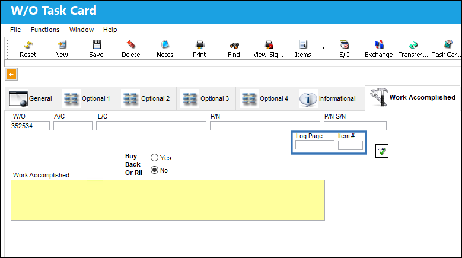This screenshot has height=258, width=462.
Task: Save the task card
Action: 96,49
